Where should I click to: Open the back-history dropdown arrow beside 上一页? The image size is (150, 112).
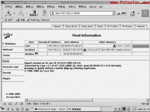(x=14, y=13)
